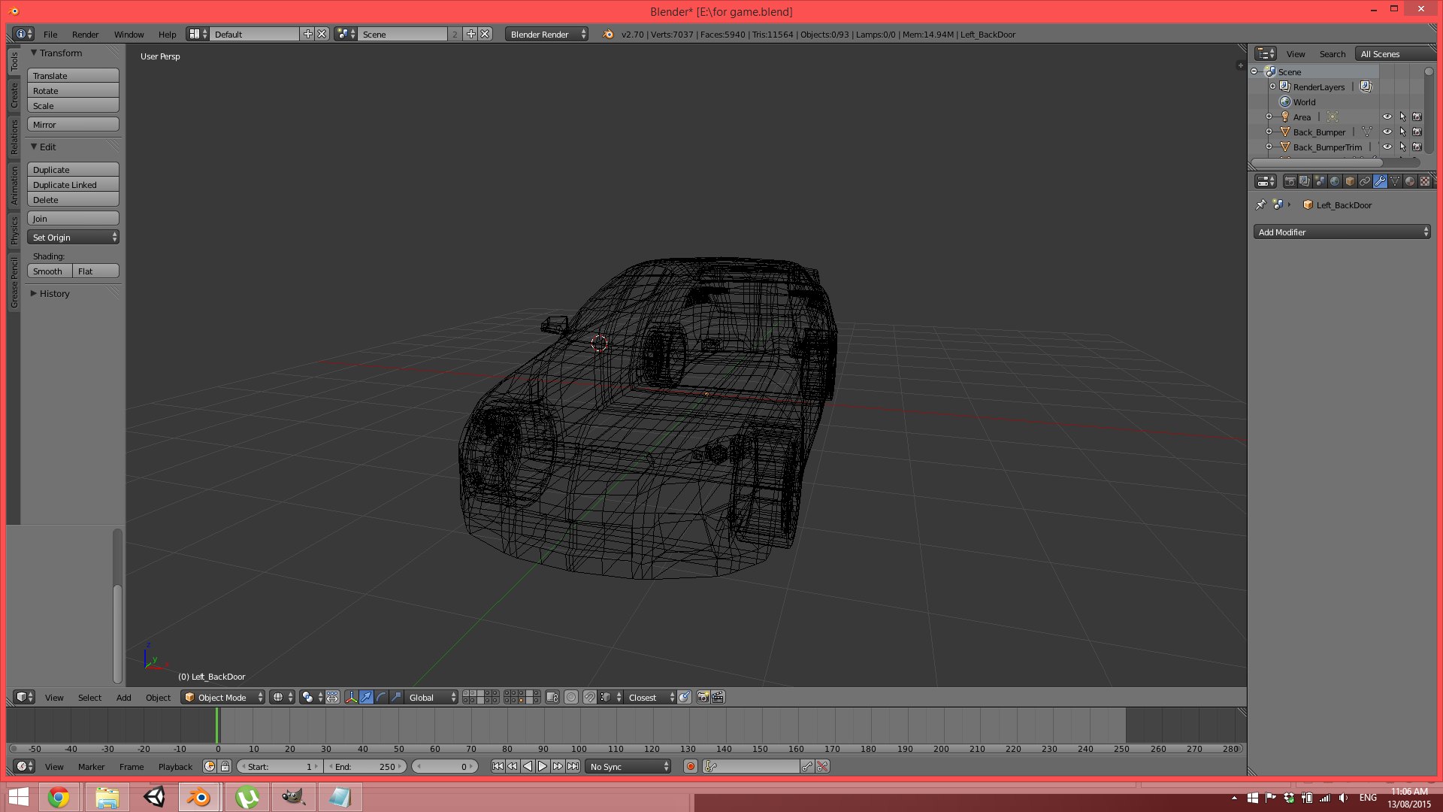Viewport: 1443px width, 812px height.
Task: Play the animation forward
Action: 543,766
